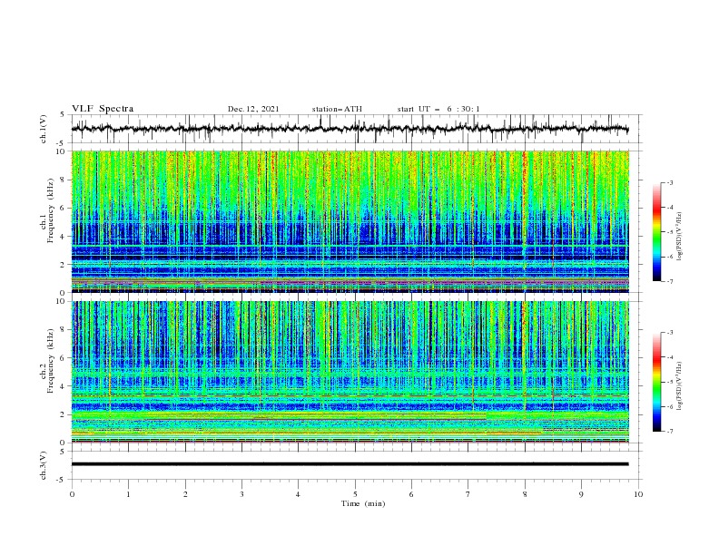Click time-axis tick label "5"
Viewport: 719px width, 555px height.
355,494
